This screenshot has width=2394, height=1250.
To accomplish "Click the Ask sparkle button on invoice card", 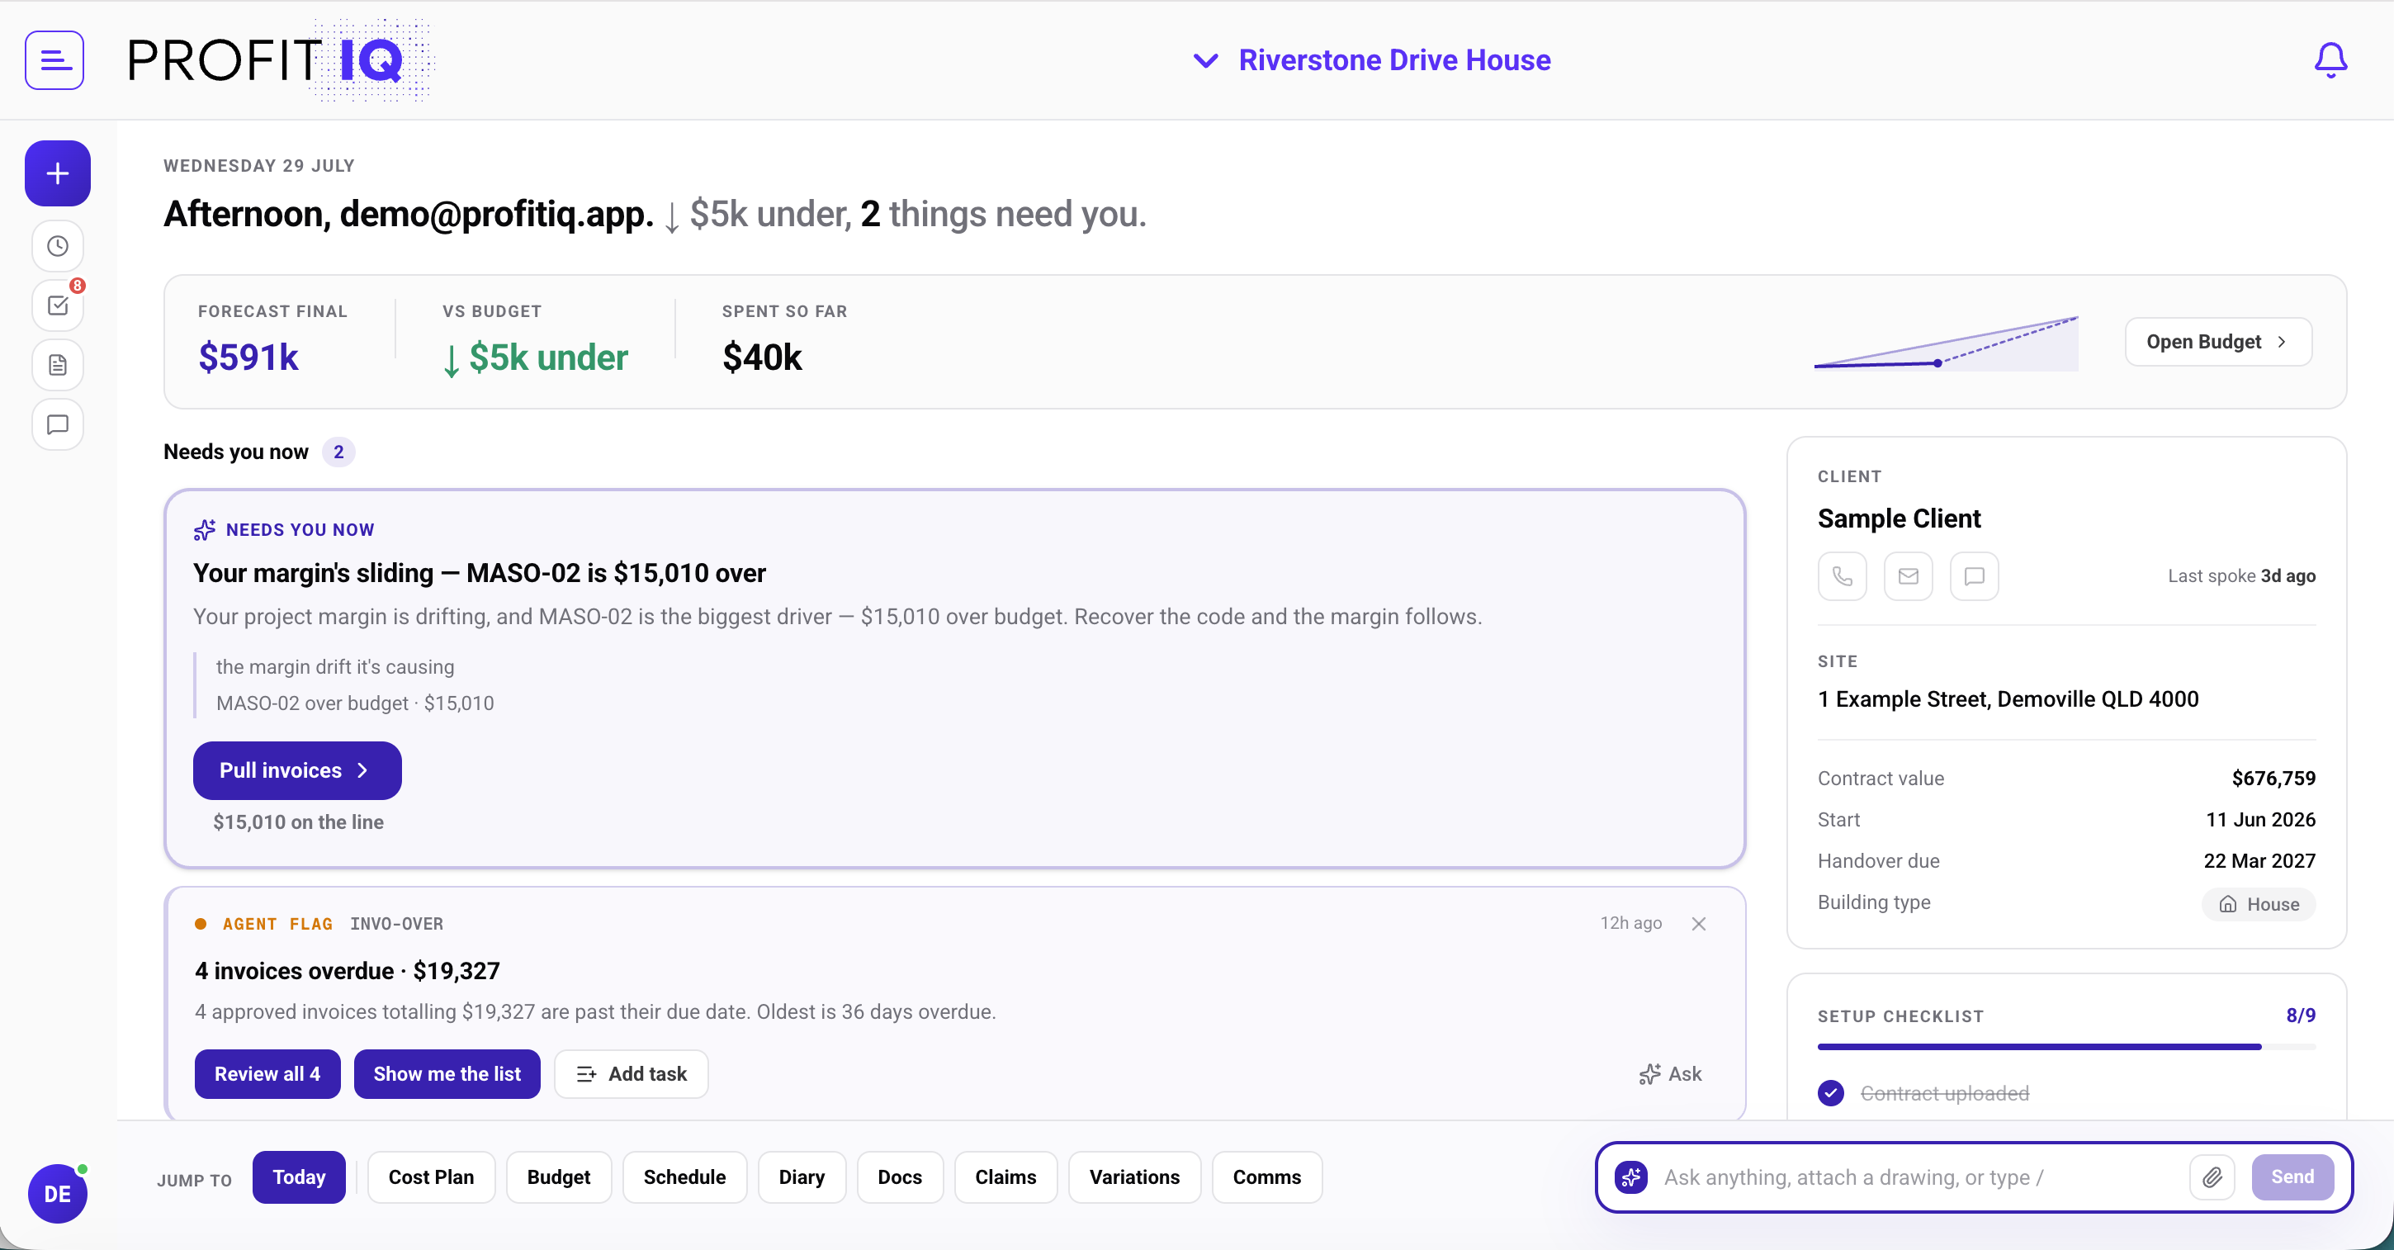I will pyautogui.click(x=1671, y=1074).
